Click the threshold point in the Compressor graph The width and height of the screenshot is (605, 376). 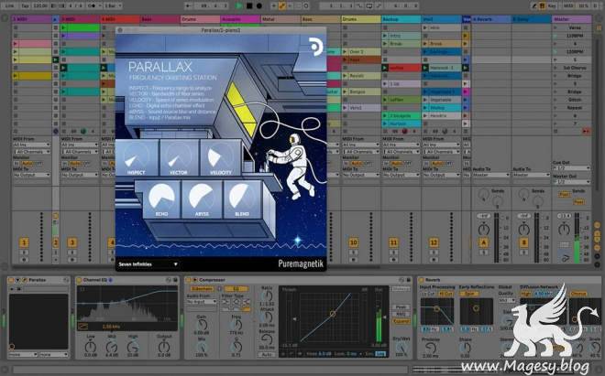tap(333, 314)
